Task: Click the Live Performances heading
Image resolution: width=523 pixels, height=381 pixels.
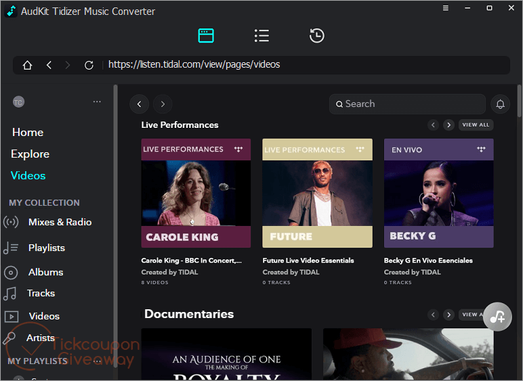Action: click(180, 125)
